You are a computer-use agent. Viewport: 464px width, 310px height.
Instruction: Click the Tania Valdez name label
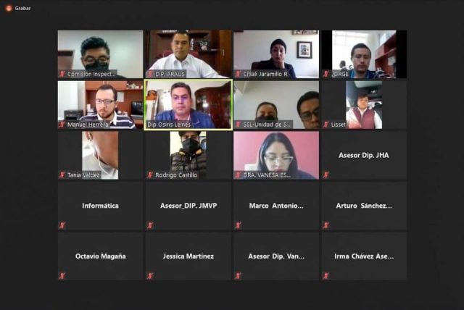pyautogui.click(x=83, y=175)
